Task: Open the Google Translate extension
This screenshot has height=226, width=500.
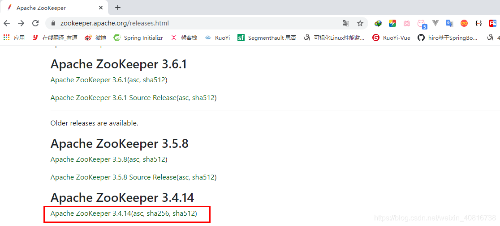Action: (450, 23)
